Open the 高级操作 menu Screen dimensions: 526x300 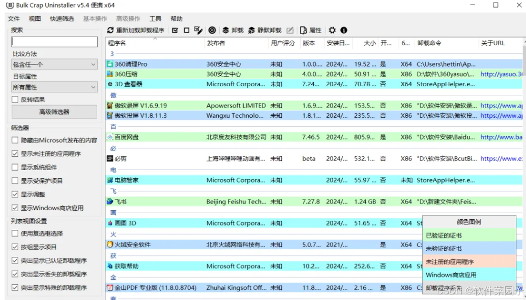pos(128,19)
